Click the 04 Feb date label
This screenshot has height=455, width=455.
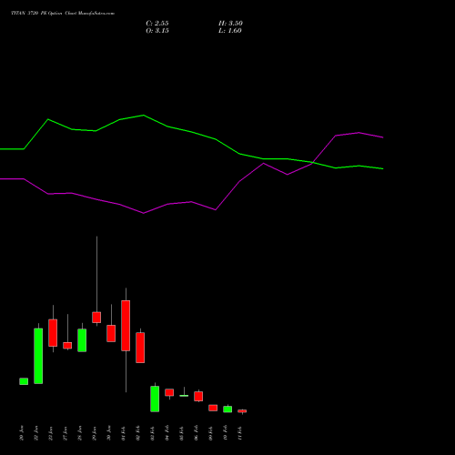click(167, 433)
